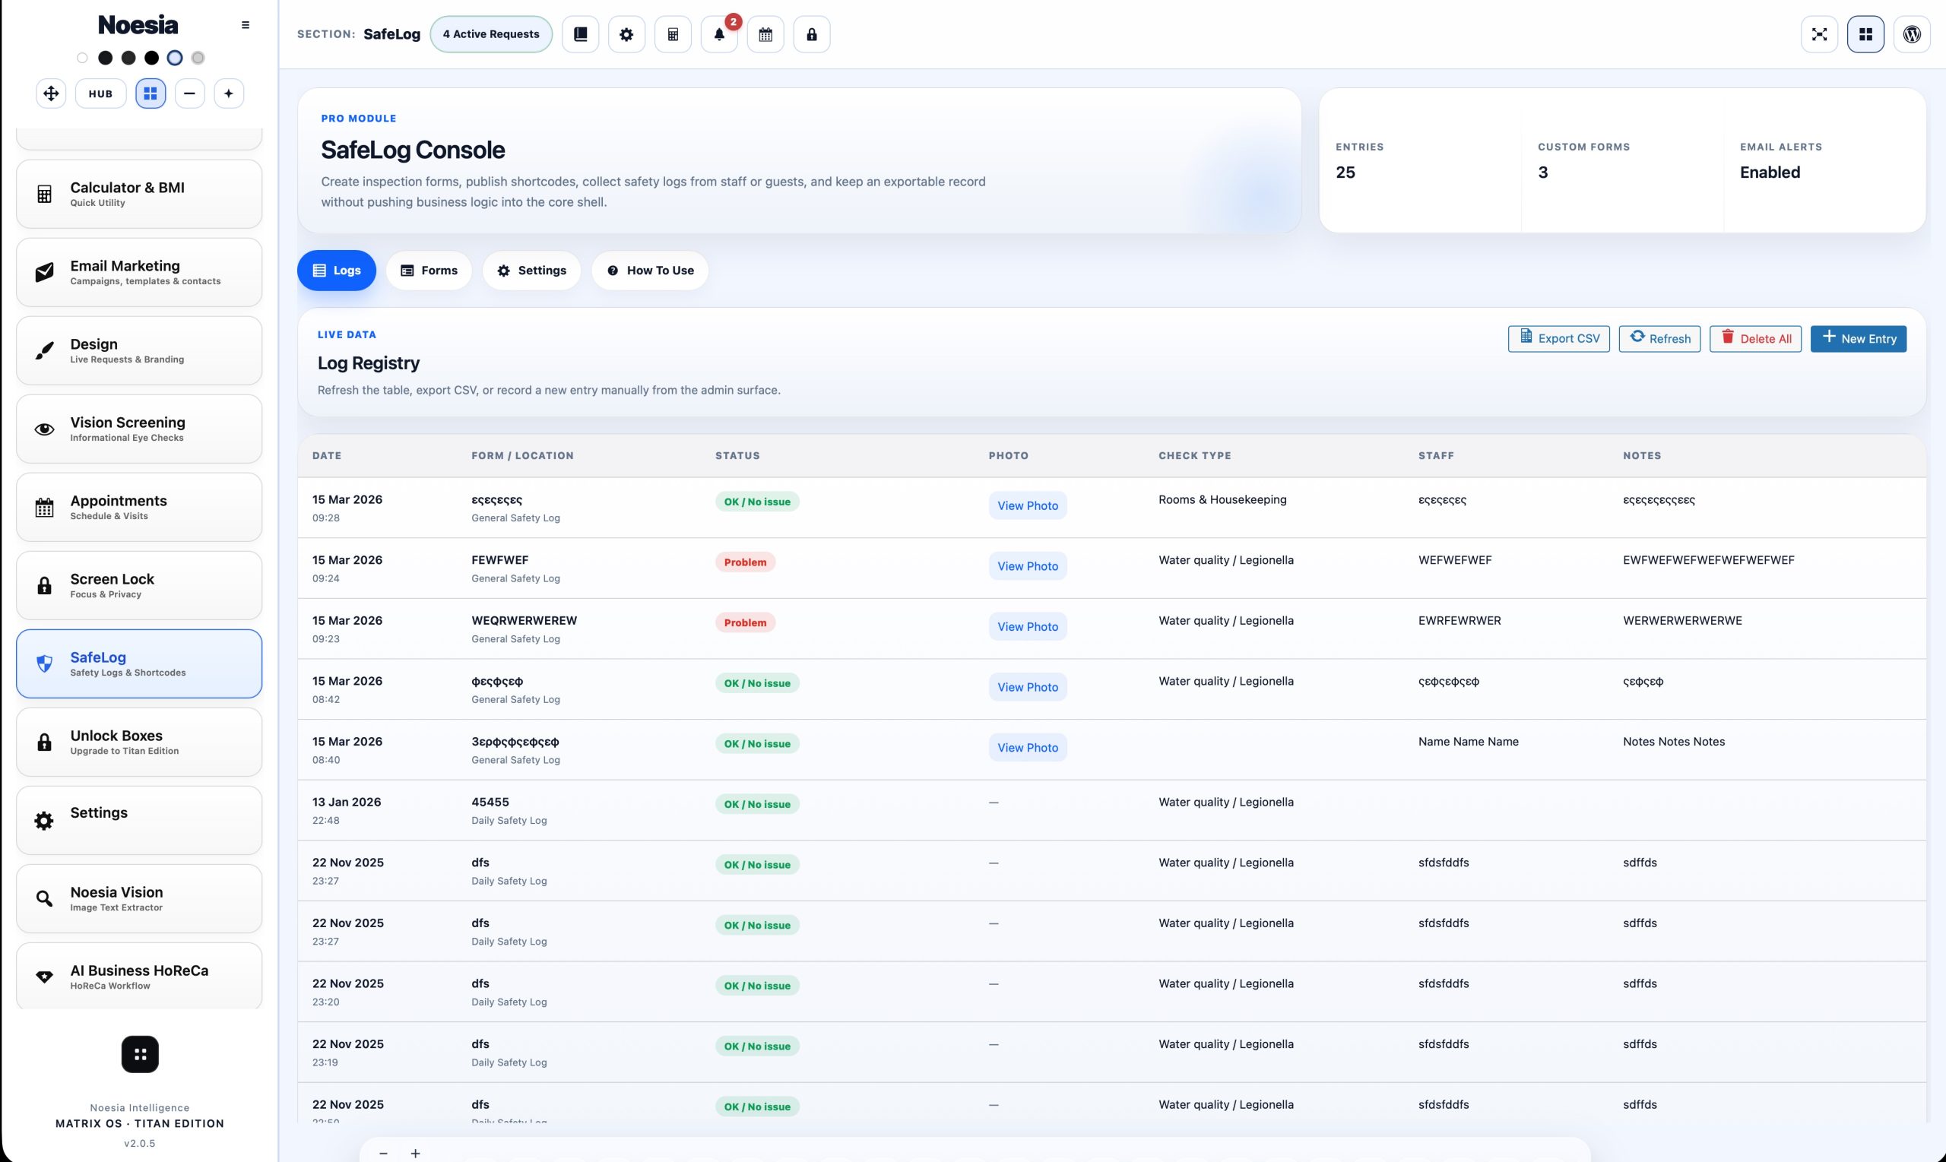Select the white theme color dot
Image resolution: width=1946 pixels, height=1162 pixels.
coord(82,58)
